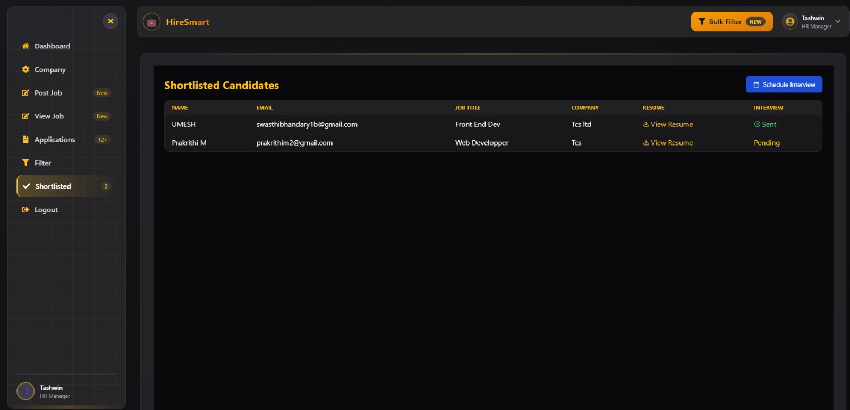Open View Resume for Prakrithi M
This screenshot has height=410, width=850.
click(668, 143)
